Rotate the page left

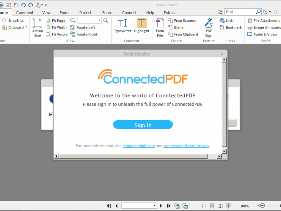(83, 27)
